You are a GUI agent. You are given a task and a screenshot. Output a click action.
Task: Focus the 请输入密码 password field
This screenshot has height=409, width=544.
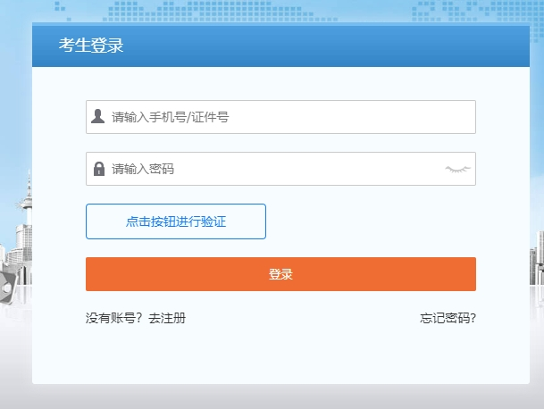pos(280,169)
